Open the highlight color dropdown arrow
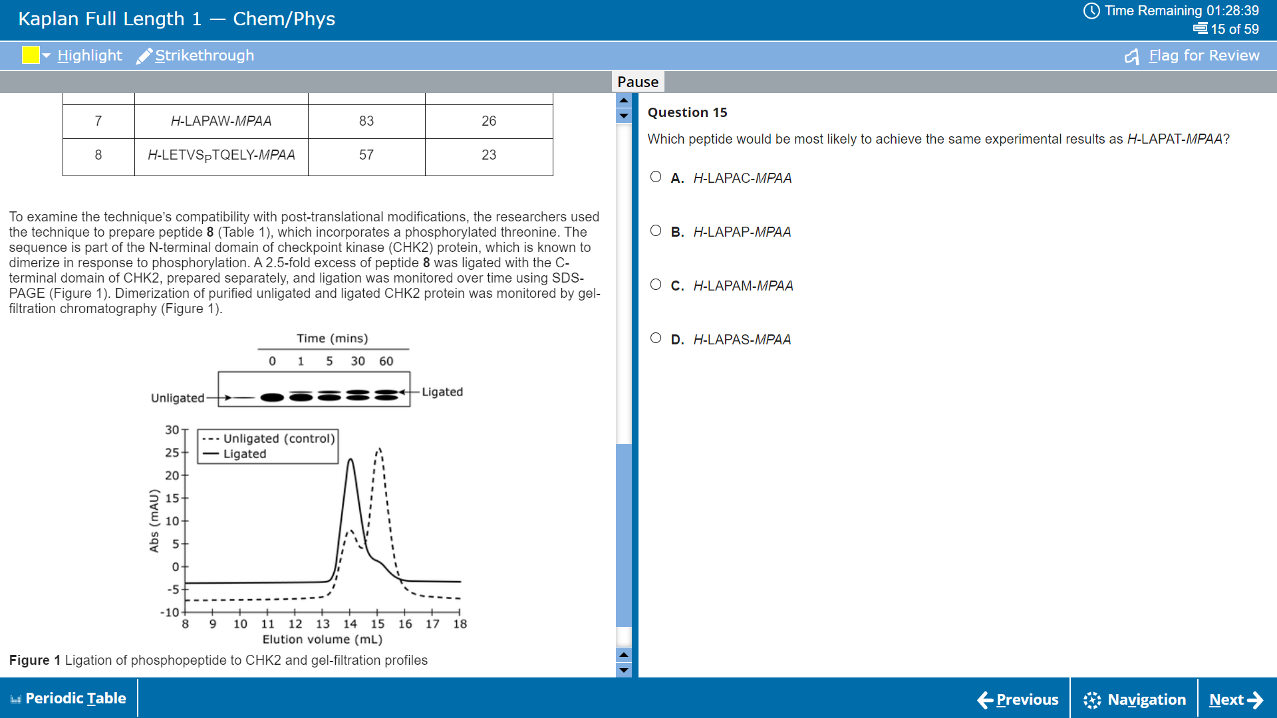Viewport: 1277px width, 718px height. pyautogui.click(x=47, y=56)
